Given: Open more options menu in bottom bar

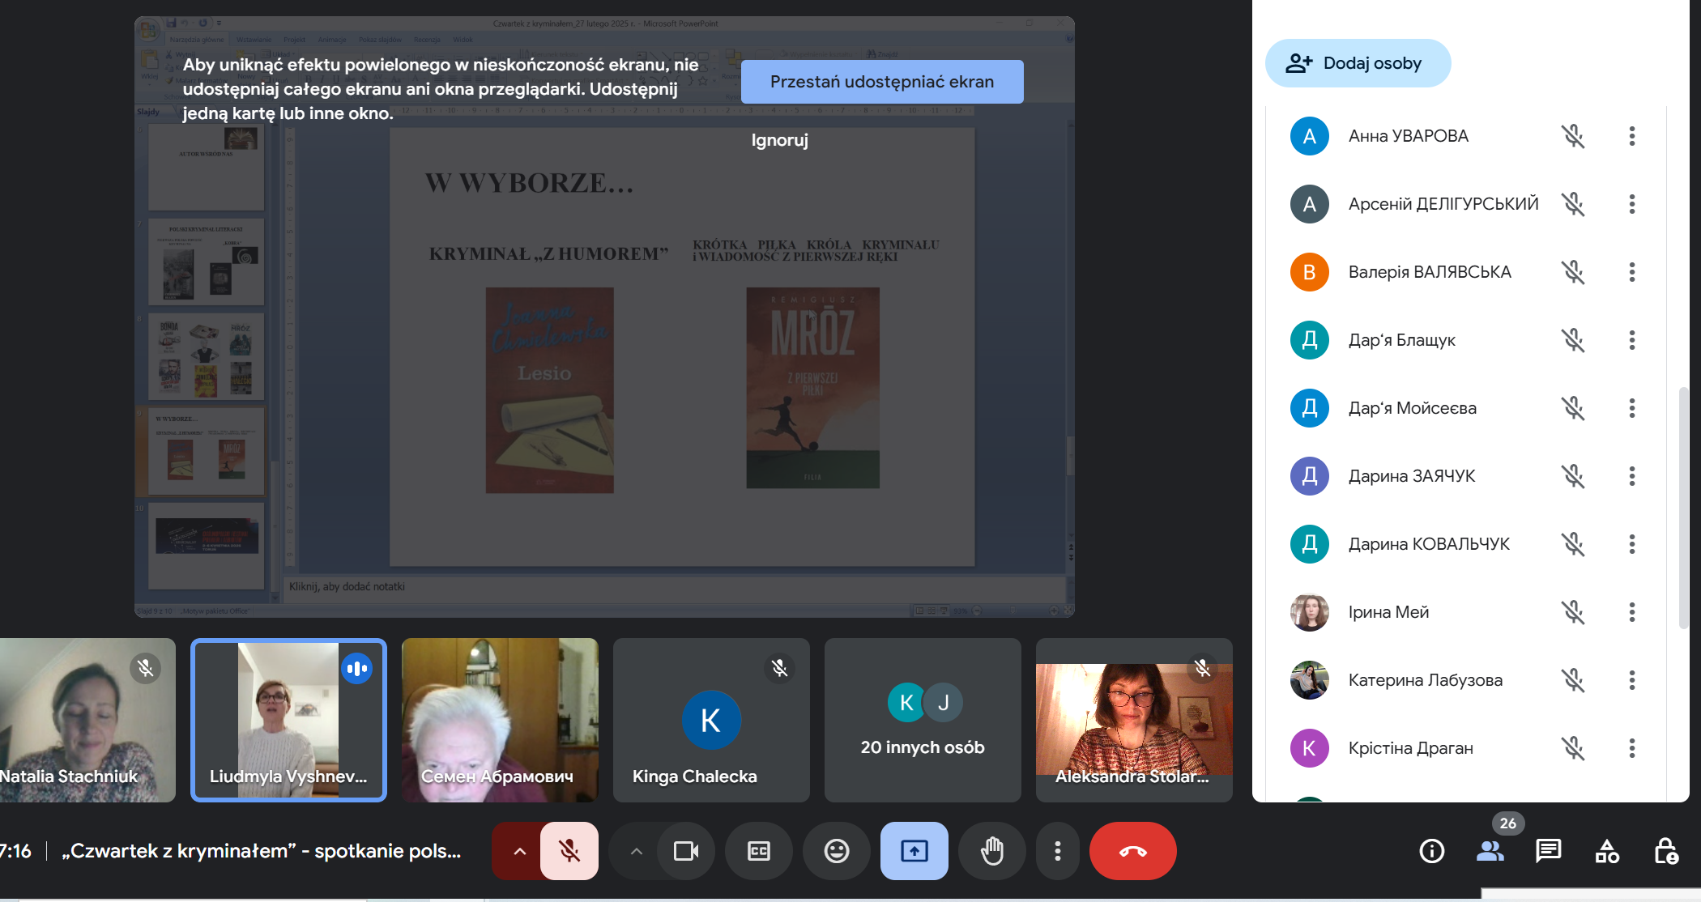Looking at the screenshot, I should click(x=1057, y=851).
